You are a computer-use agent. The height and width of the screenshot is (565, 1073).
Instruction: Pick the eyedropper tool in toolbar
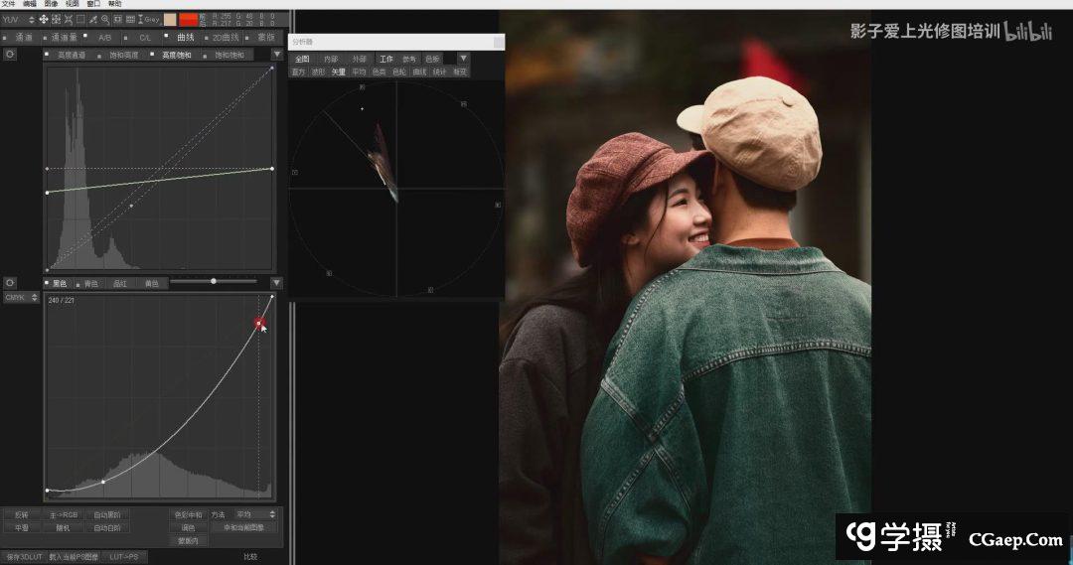[x=92, y=20]
